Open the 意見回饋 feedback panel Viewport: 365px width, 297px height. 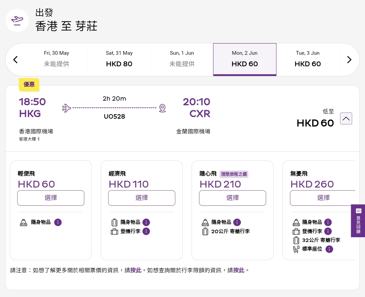[358, 221]
